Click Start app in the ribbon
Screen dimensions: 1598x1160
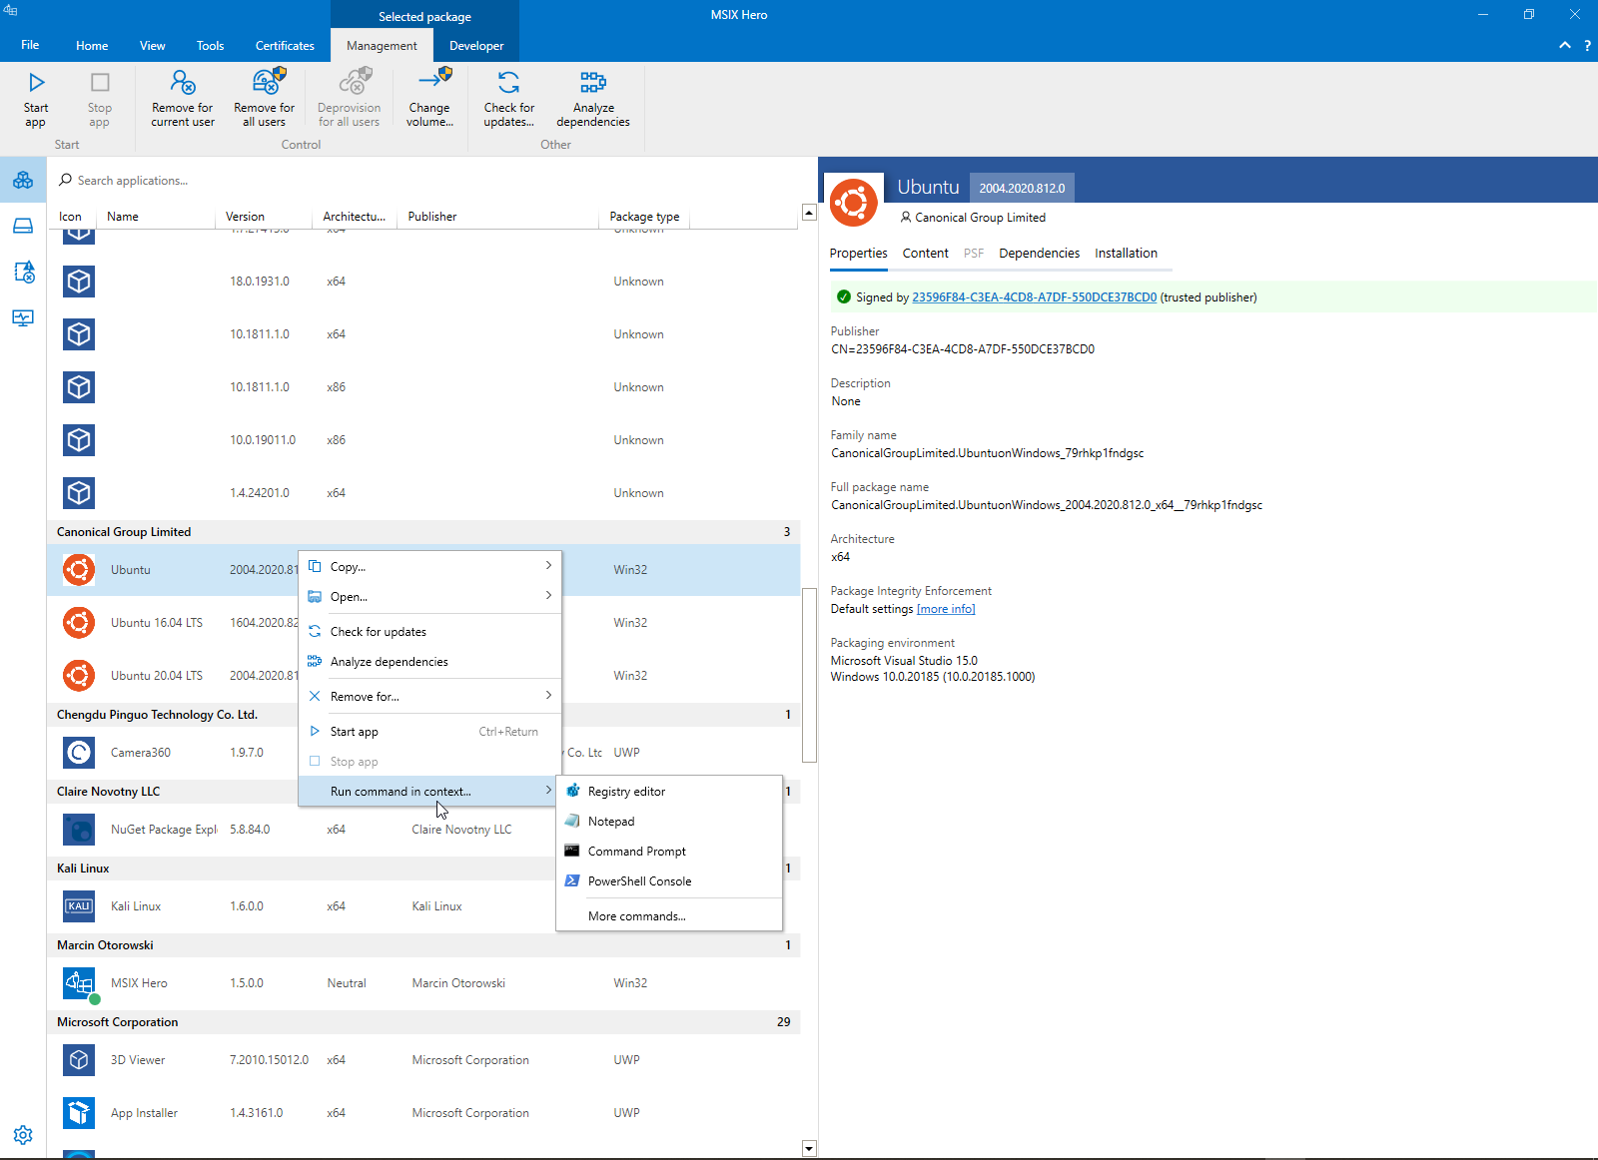coord(36,99)
